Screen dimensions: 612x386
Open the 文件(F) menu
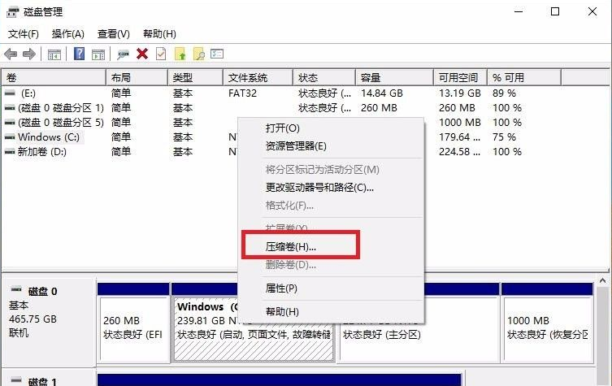point(23,34)
